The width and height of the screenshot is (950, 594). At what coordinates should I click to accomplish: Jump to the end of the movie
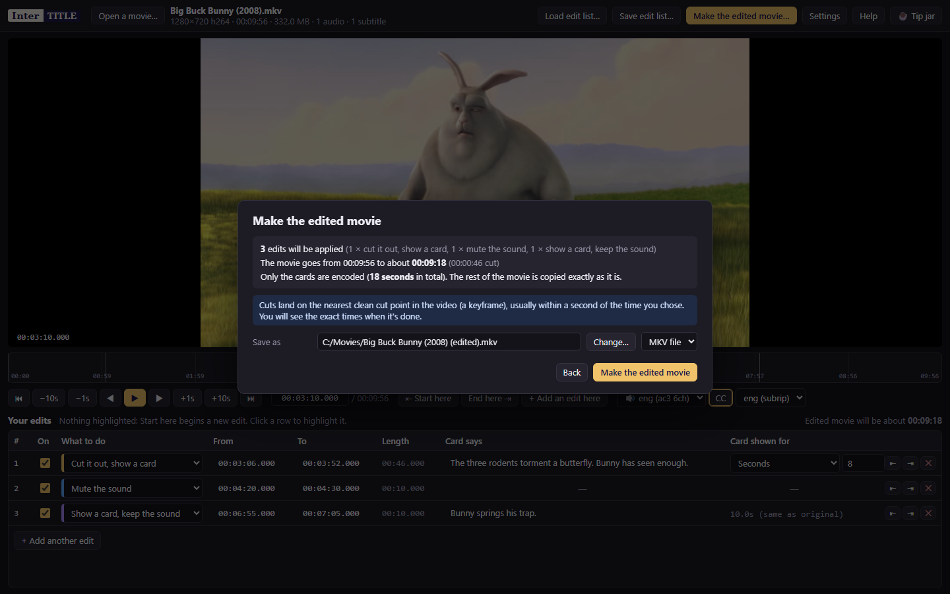(x=251, y=398)
